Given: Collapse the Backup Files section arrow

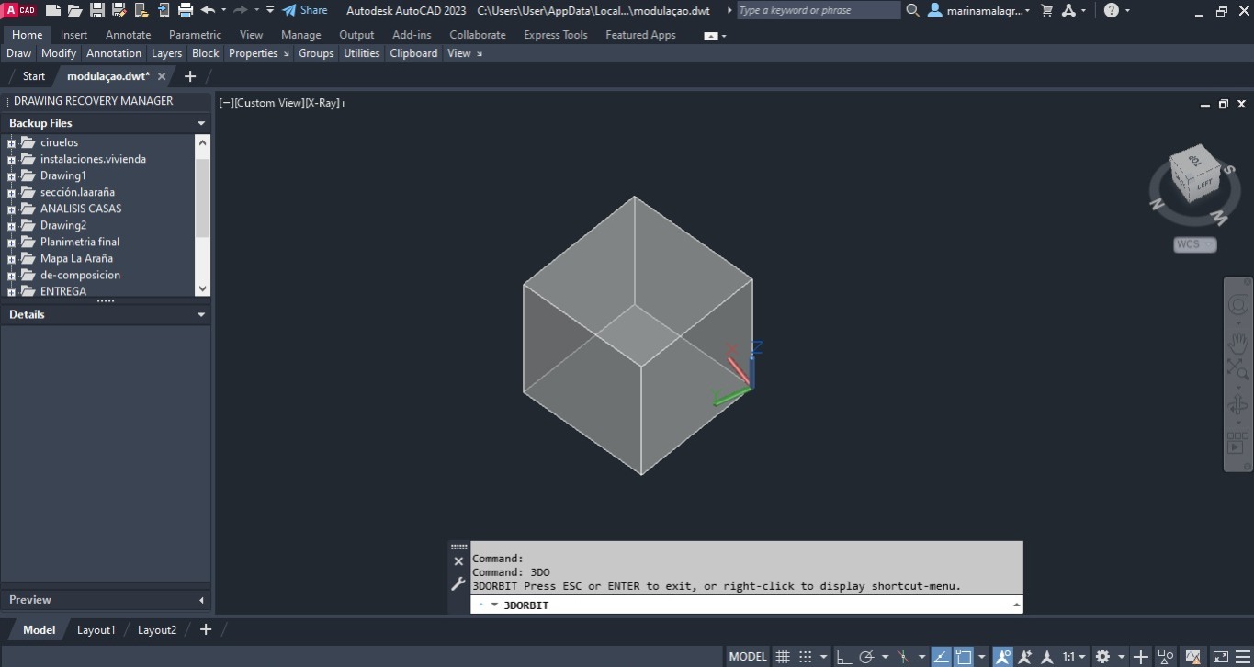Looking at the screenshot, I should coord(201,123).
